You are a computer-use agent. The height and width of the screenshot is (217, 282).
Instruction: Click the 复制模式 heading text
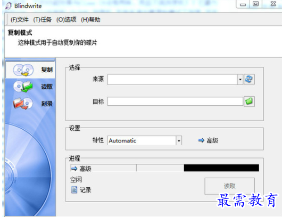(x=20, y=32)
